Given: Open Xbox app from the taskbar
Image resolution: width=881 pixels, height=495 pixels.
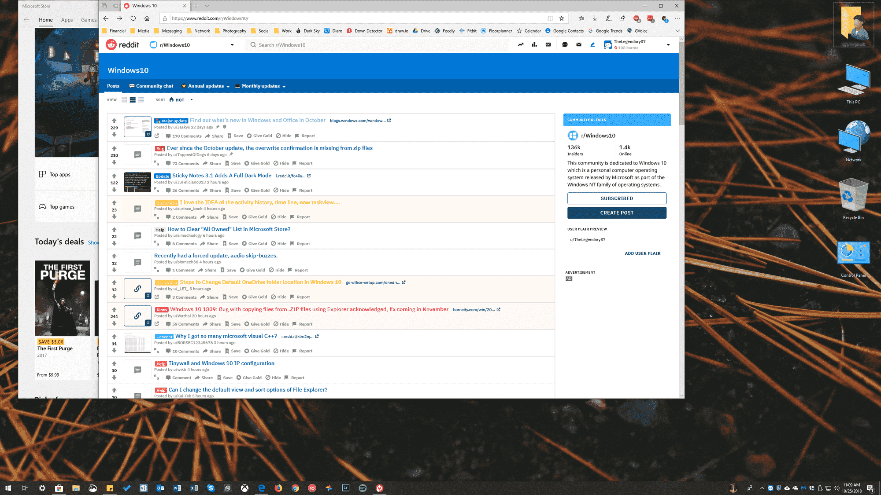Looking at the screenshot, I should point(244,488).
